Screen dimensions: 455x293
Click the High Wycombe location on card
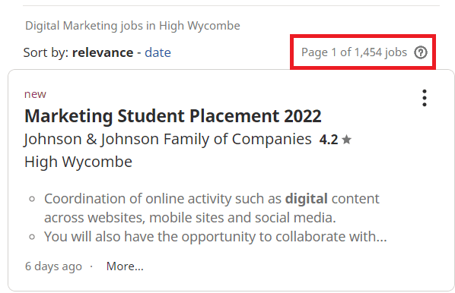(x=78, y=162)
